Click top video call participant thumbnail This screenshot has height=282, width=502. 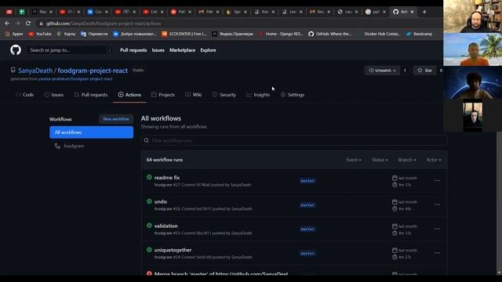472,16
